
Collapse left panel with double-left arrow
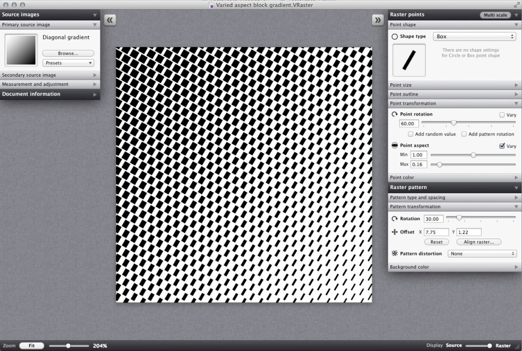pos(110,20)
